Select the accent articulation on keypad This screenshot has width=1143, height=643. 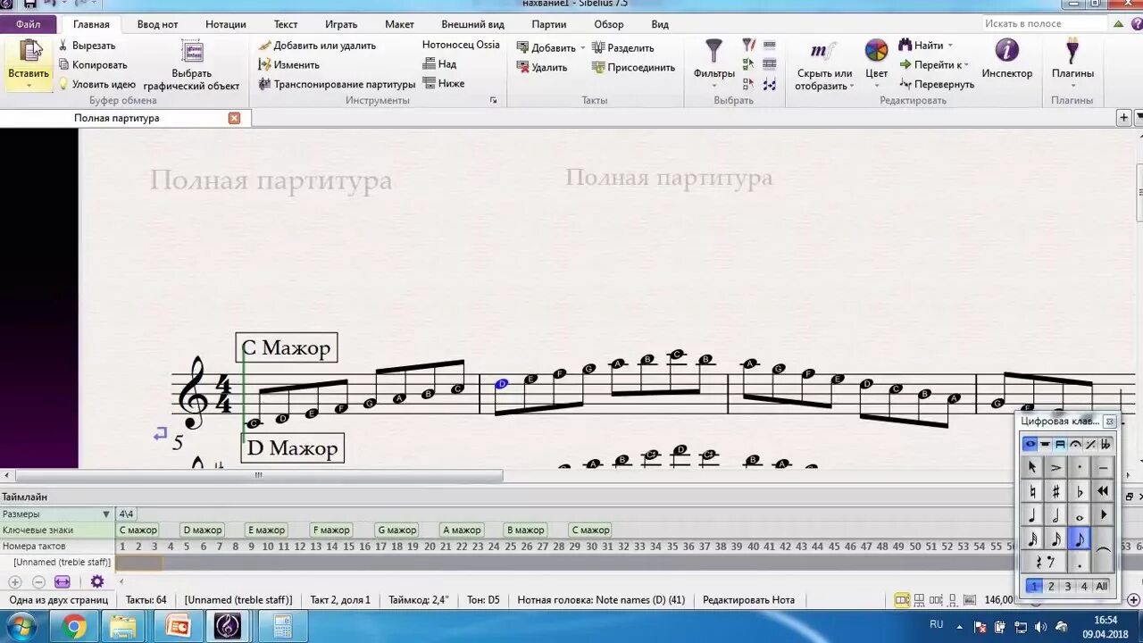click(1055, 467)
